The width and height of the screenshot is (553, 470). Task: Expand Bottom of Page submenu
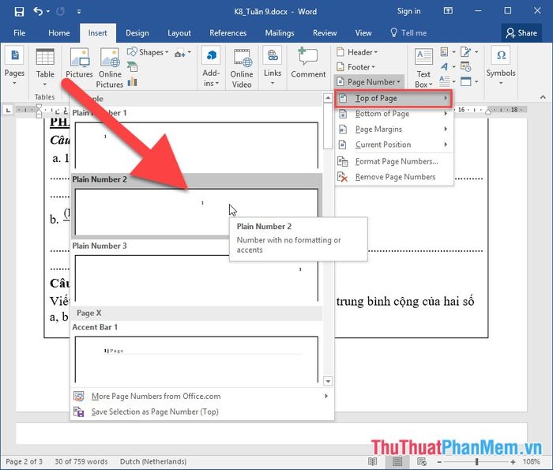[x=393, y=114]
